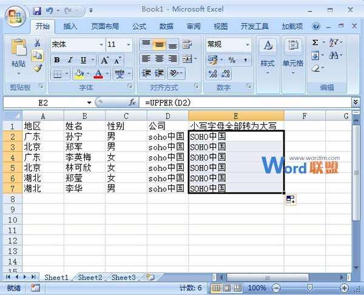
Task: Open the 字体 font dialog launcher
Action: coord(130,86)
